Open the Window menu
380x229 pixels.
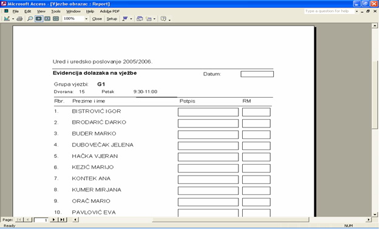click(73, 12)
